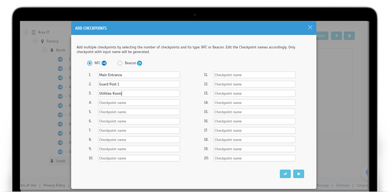Click NFC icon of checkpoint 9 in tree

pyautogui.click(x=60, y=133)
